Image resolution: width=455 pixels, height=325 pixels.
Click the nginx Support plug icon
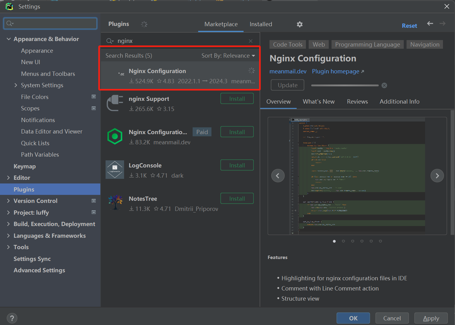pos(115,103)
